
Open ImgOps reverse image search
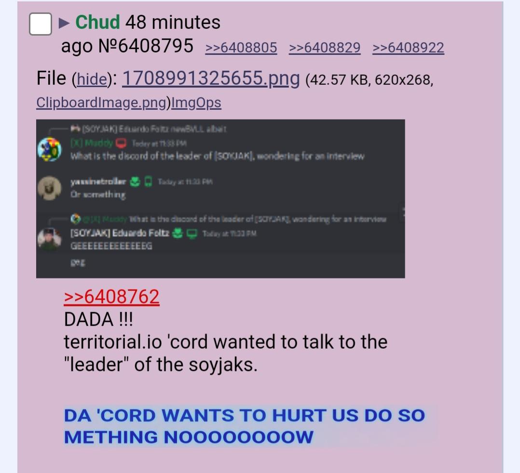coord(196,103)
